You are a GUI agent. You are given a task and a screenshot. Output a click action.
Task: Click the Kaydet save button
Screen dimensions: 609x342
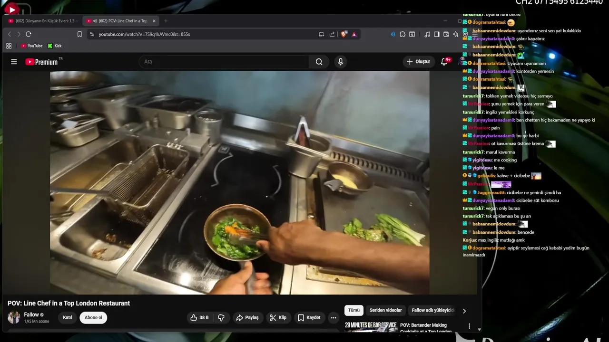point(309,318)
